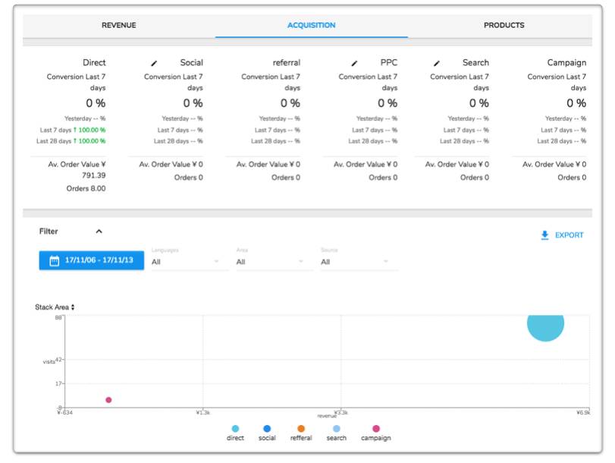
Task: Click the large direct bubble in chart
Action: coord(546,323)
